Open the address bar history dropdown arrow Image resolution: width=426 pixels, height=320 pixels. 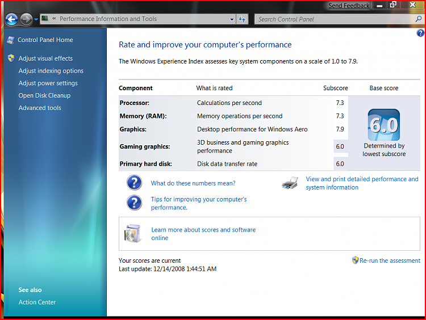pos(232,19)
